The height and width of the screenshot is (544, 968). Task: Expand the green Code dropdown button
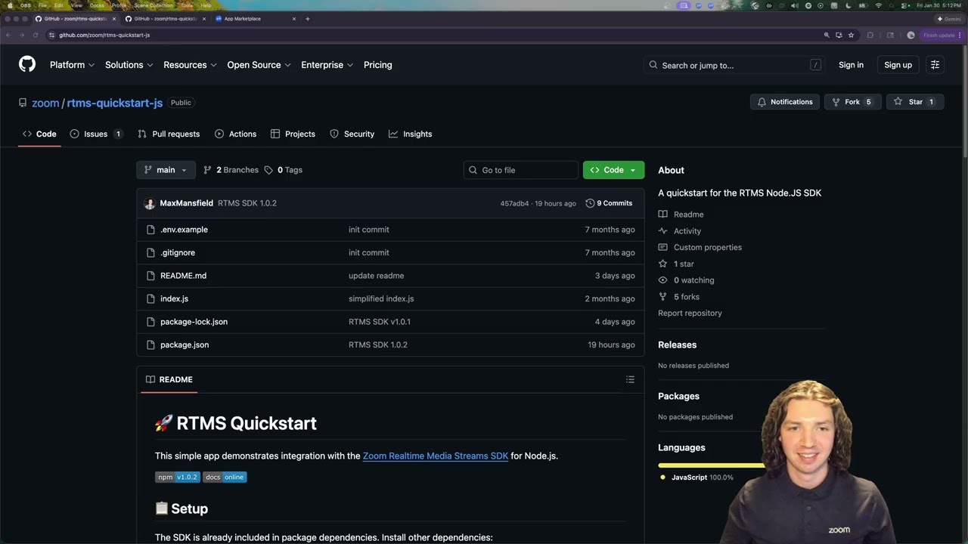613,170
